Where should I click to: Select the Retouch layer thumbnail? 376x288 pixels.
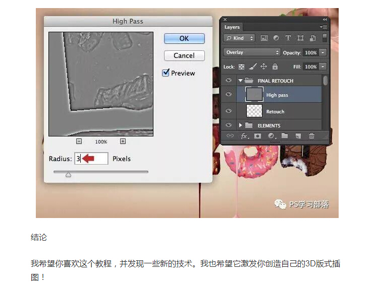pyautogui.click(x=254, y=111)
